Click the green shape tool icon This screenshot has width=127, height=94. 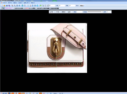pos(41,6)
